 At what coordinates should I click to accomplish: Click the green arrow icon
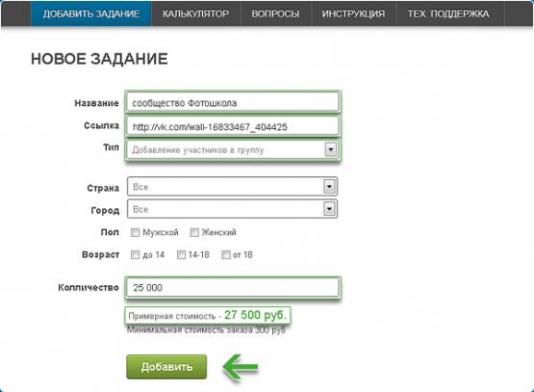241,367
